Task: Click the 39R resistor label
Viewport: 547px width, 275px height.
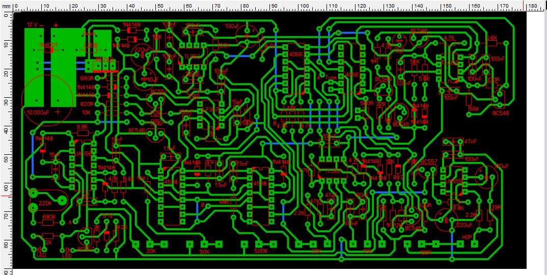Action: pyautogui.click(x=496, y=207)
